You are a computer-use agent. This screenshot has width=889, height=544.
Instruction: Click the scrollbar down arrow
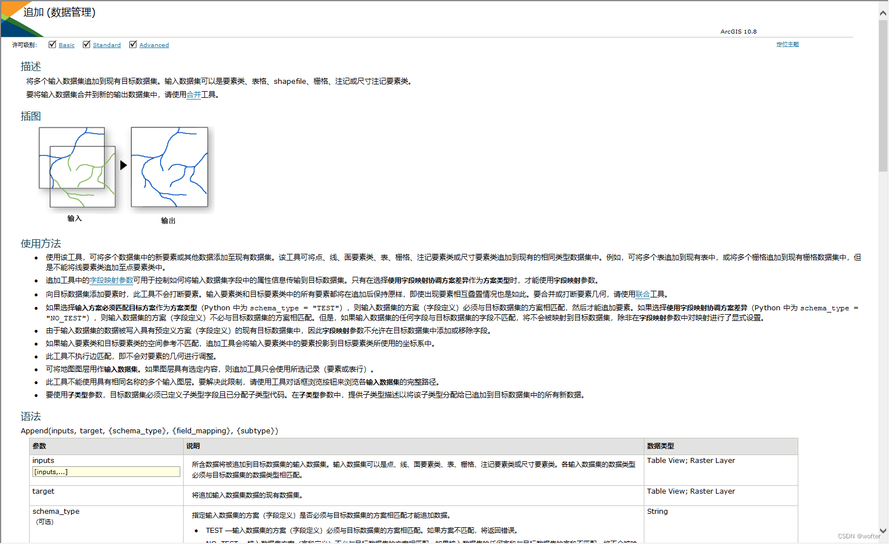point(883,531)
